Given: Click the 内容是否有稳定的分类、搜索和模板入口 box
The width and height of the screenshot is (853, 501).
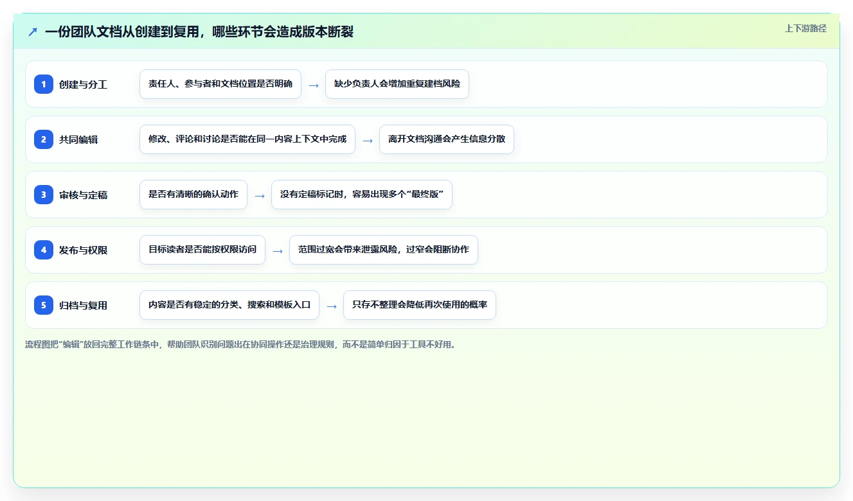Looking at the screenshot, I should click(229, 305).
